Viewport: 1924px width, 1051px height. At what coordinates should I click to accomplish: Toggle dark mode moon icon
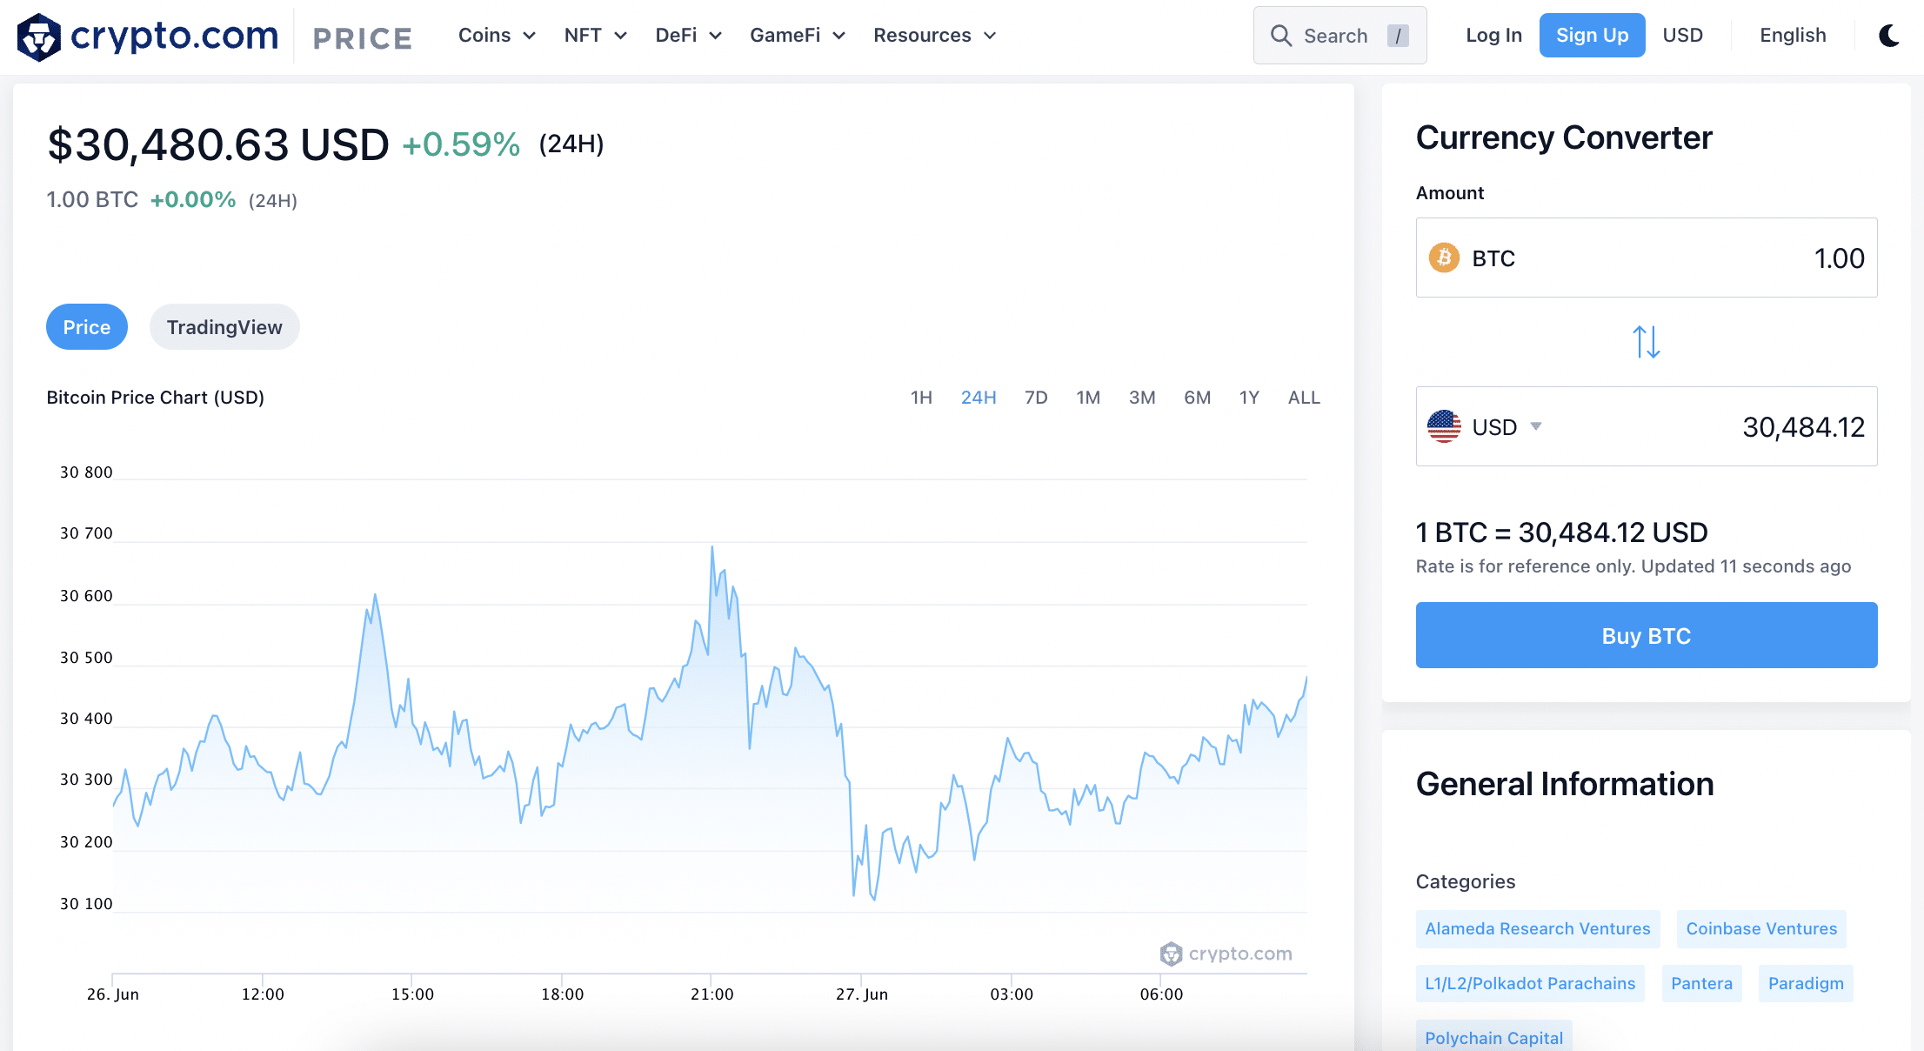click(1888, 36)
